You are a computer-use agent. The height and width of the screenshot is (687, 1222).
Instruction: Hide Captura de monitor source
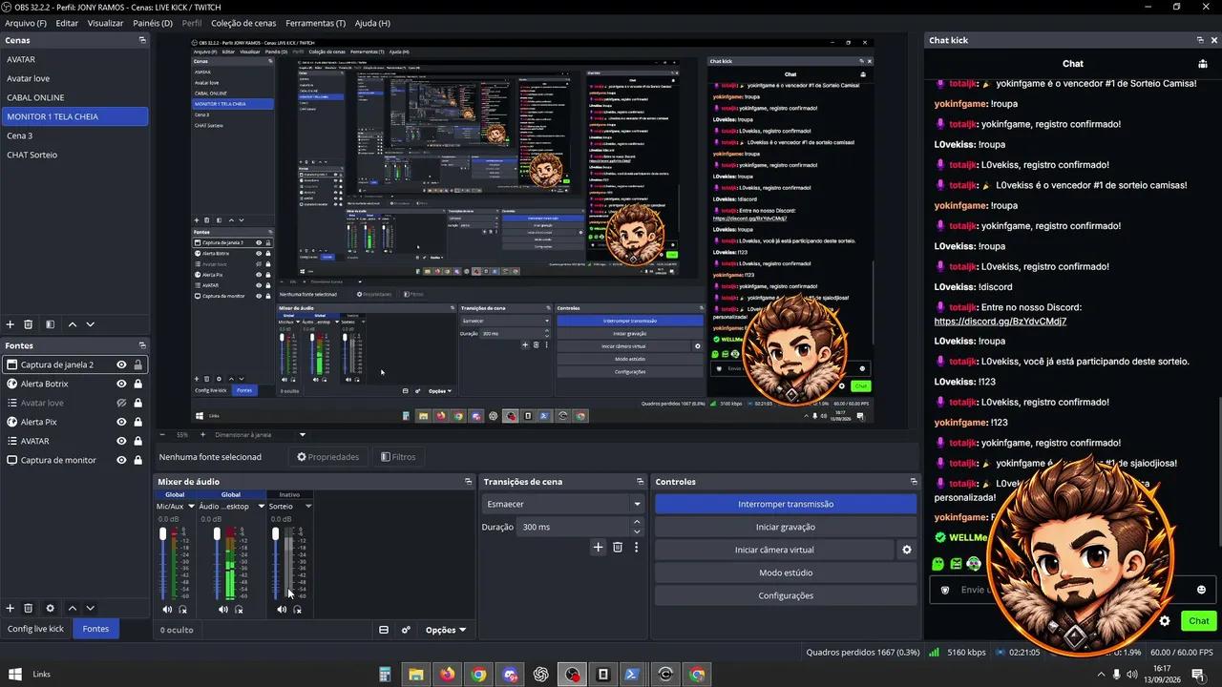[x=121, y=460]
